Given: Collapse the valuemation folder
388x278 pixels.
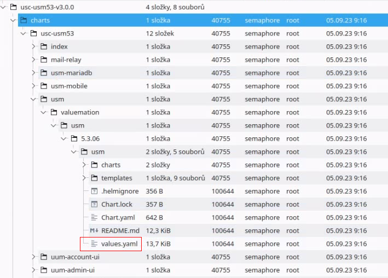Looking at the screenshot, I should pyautogui.click(x=43, y=112).
